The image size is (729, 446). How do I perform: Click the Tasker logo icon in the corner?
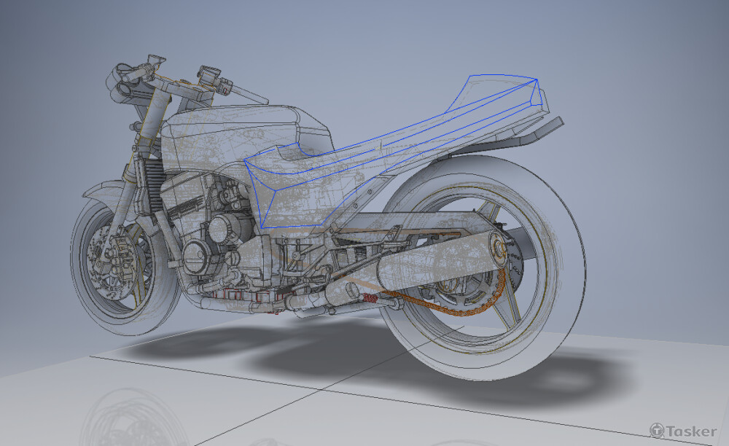pos(657,431)
